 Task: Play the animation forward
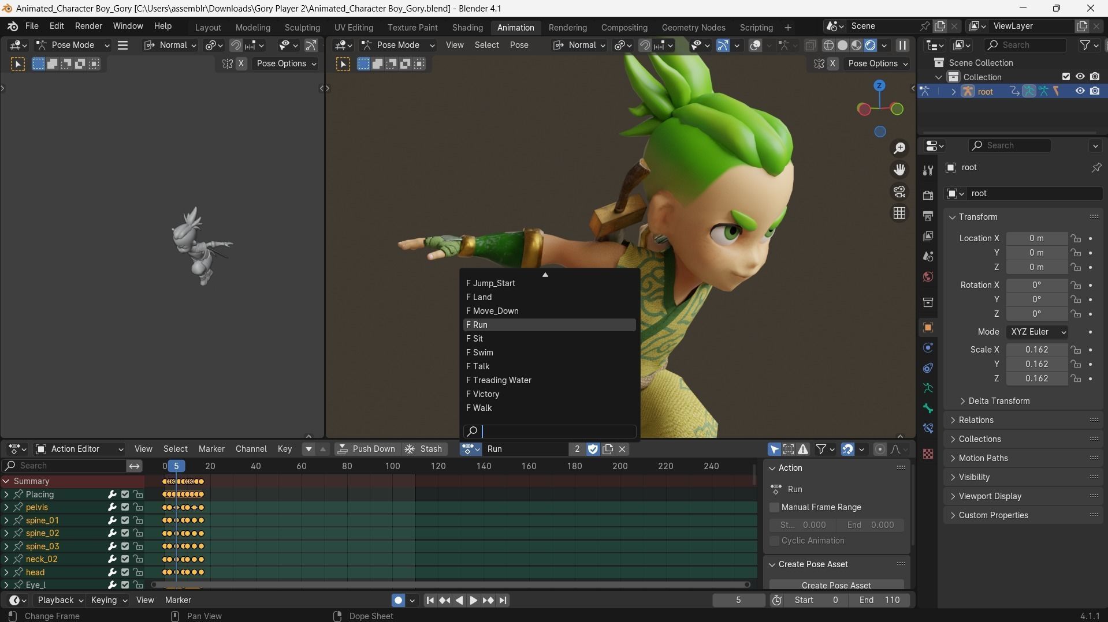[473, 601]
